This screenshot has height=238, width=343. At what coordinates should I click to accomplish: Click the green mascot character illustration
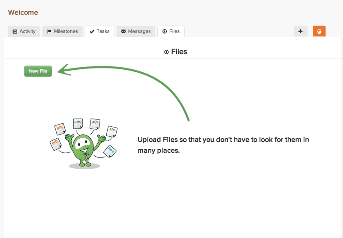[x=84, y=151]
